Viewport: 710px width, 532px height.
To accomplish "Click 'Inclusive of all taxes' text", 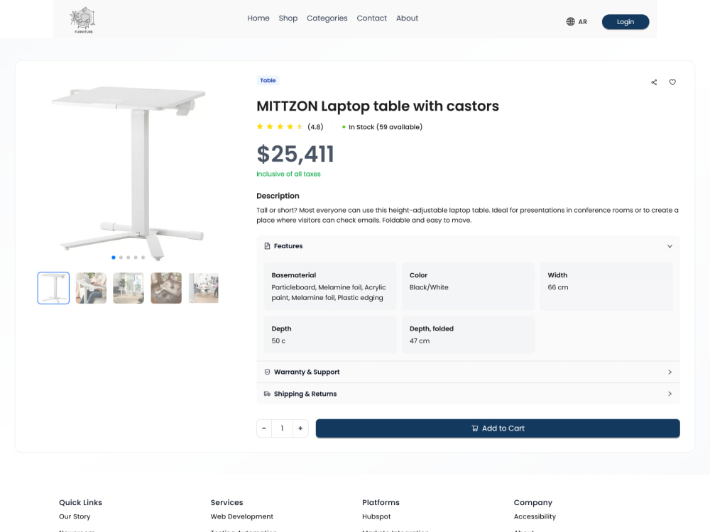I will tap(288, 174).
